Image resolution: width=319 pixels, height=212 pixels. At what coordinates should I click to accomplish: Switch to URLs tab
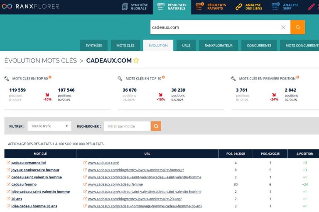tap(186, 46)
